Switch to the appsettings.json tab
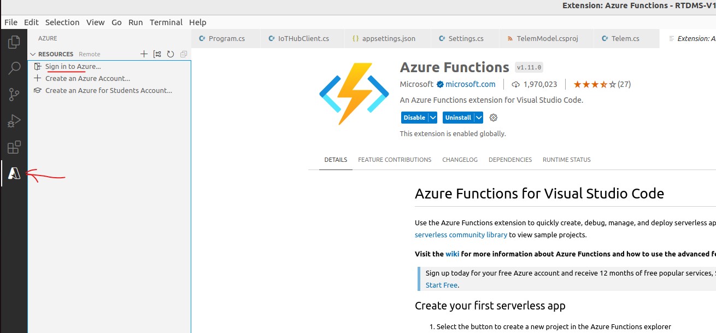Screen dimensions: 716x333 point(389,39)
